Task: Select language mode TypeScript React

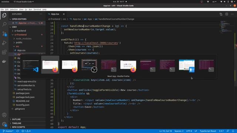Action: [x=208, y=131]
